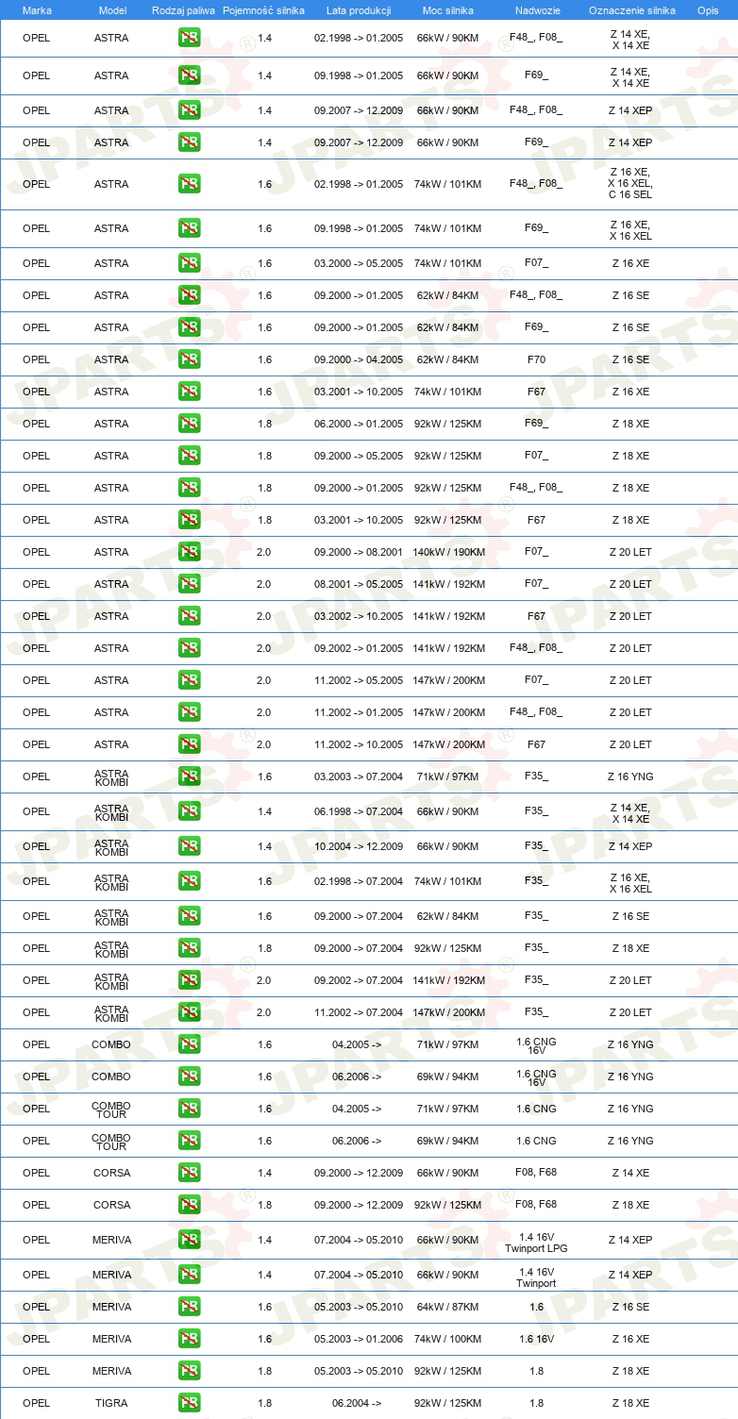
Task: Click fuel icon in ASTRA 03.2000 -> 05.2005 row
Action: point(189,263)
